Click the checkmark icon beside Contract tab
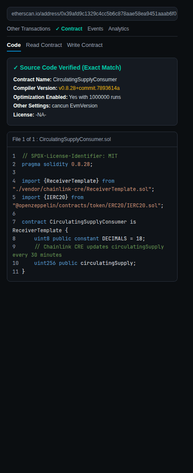193x473 pixels. click(x=57, y=29)
